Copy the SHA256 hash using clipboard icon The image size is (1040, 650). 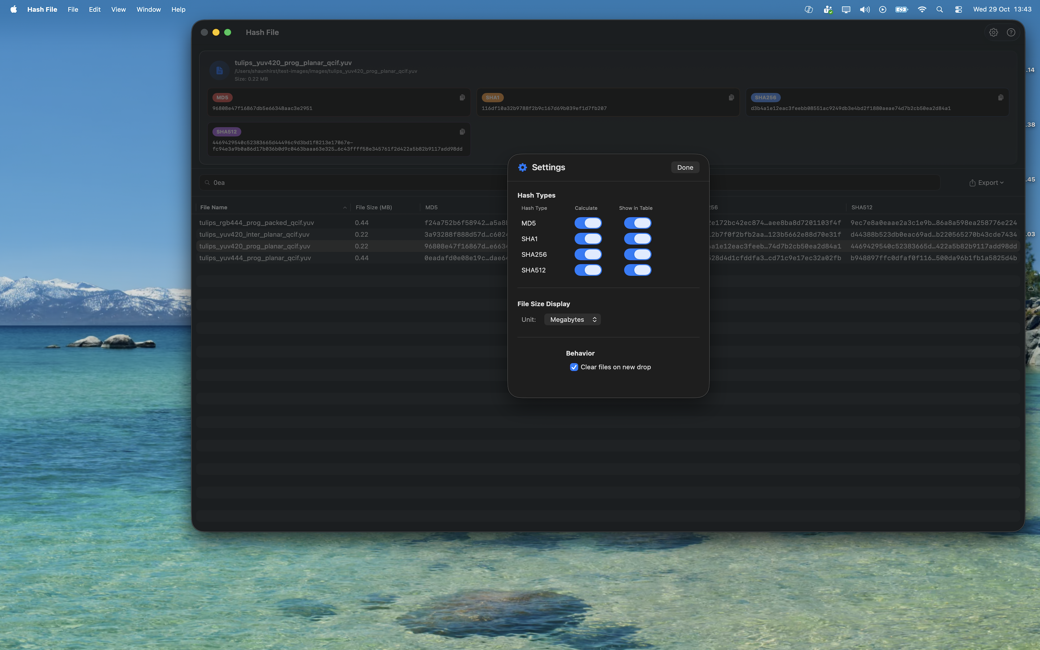(1001, 97)
